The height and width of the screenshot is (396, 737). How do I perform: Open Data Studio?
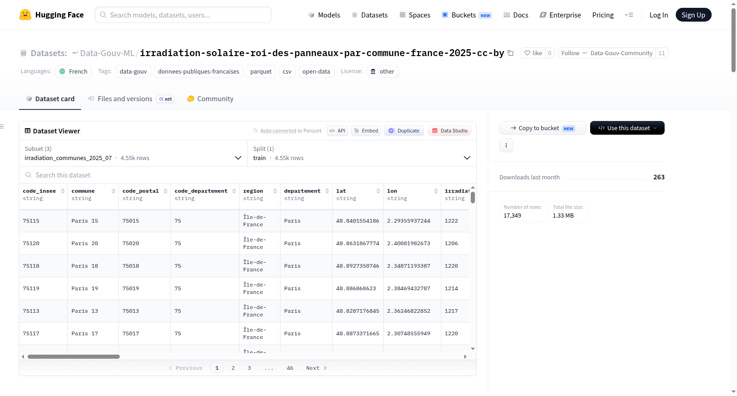point(450,131)
